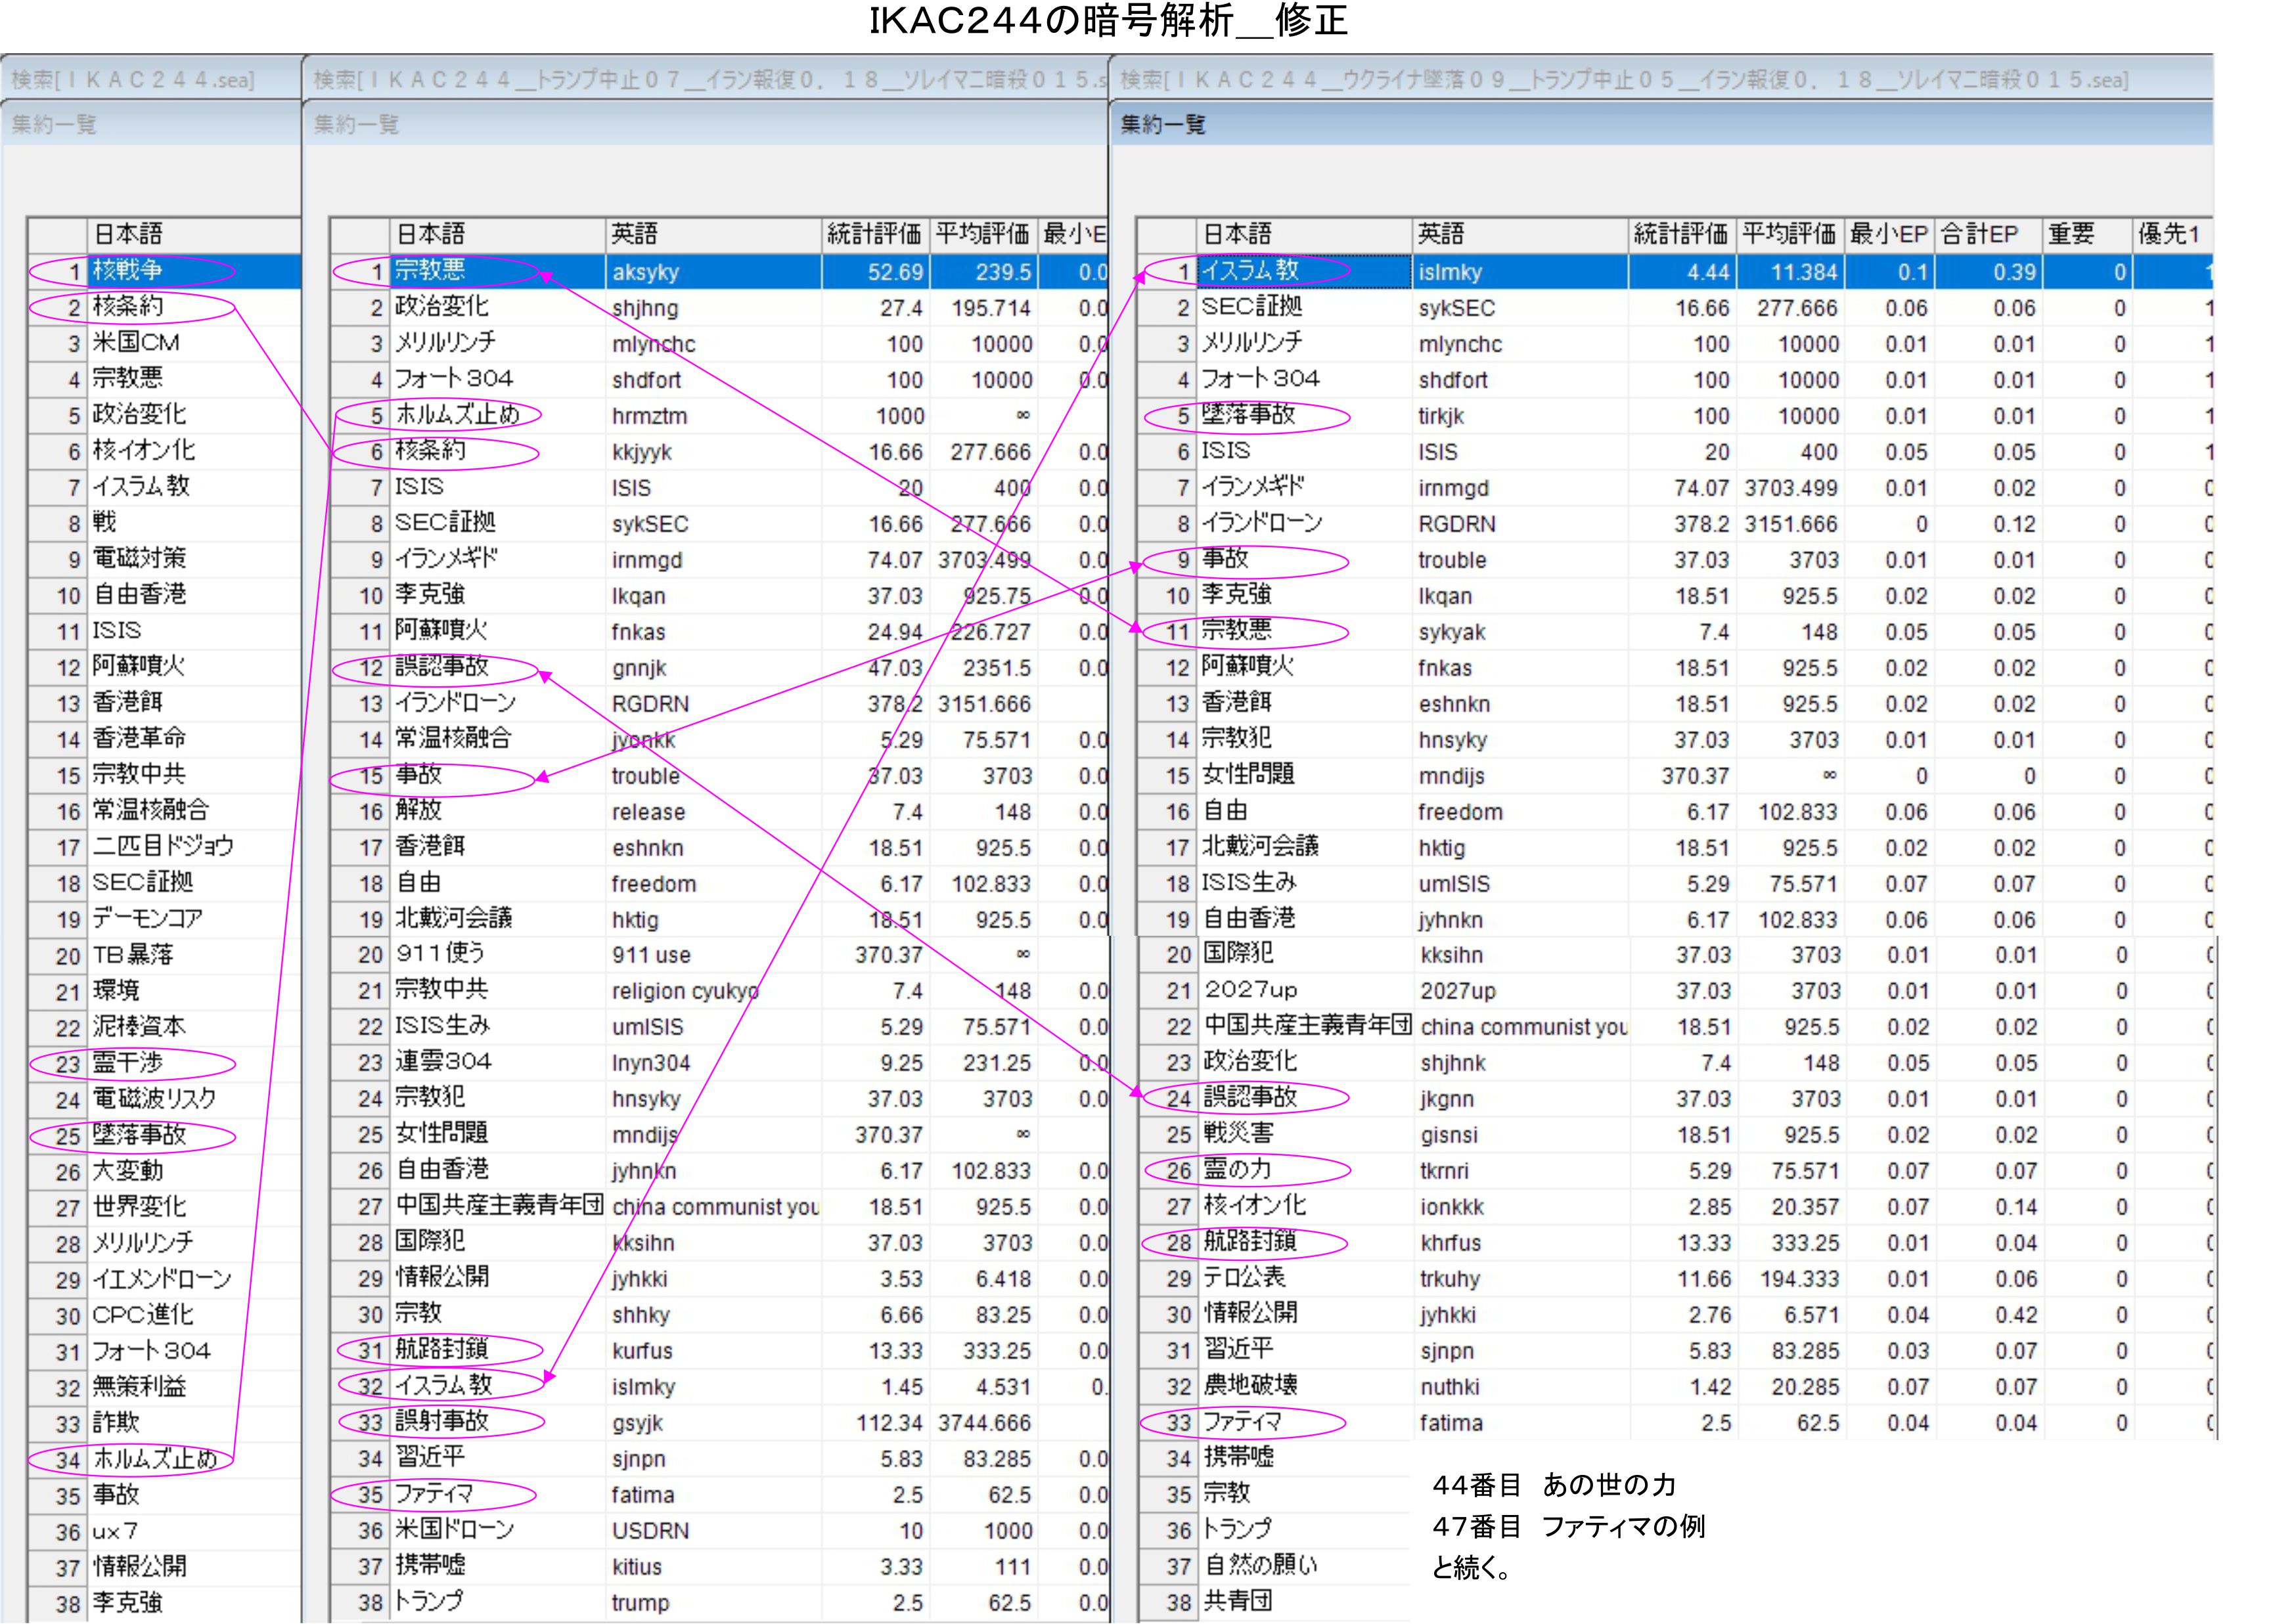
Task: Select row 33 ファティマ in right table
Action: pyautogui.click(x=1242, y=1422)
